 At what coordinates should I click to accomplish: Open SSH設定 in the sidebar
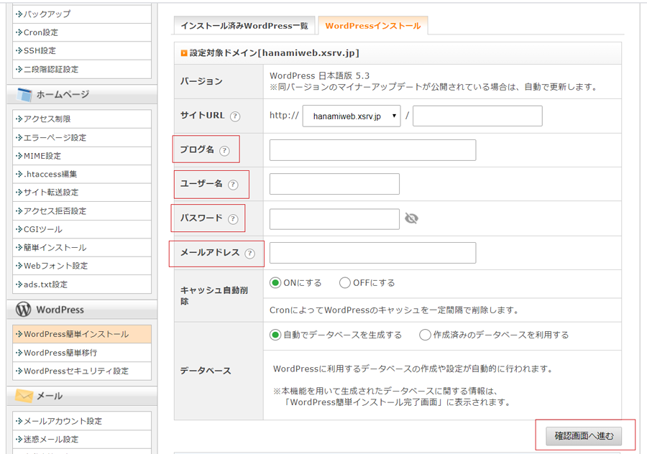[x=82, y=51]
